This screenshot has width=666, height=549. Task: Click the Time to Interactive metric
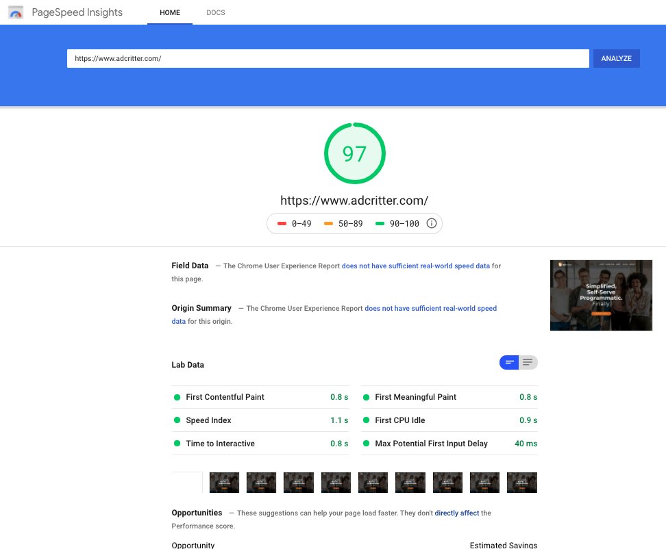(260, 444)
